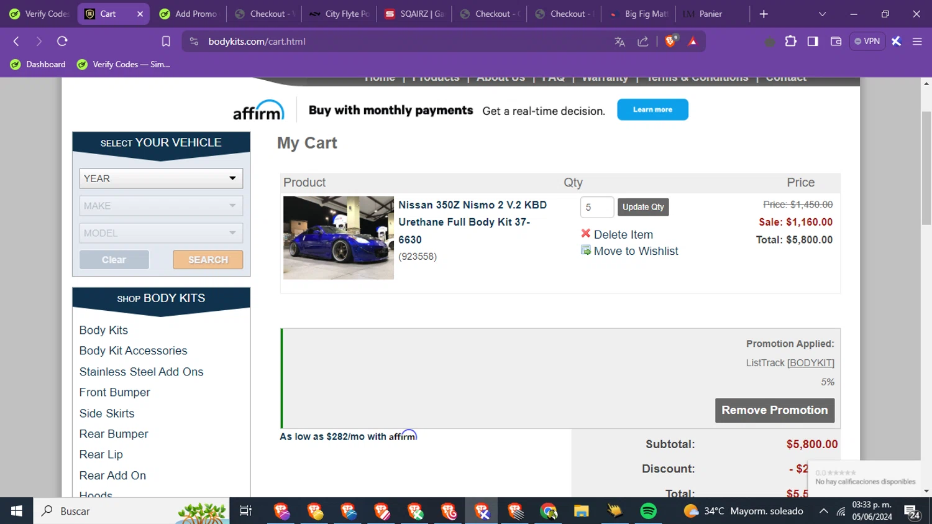The image size is (932, 524).
Task: Click the taskbar Buscar search box
Action: tap(131, 511)
